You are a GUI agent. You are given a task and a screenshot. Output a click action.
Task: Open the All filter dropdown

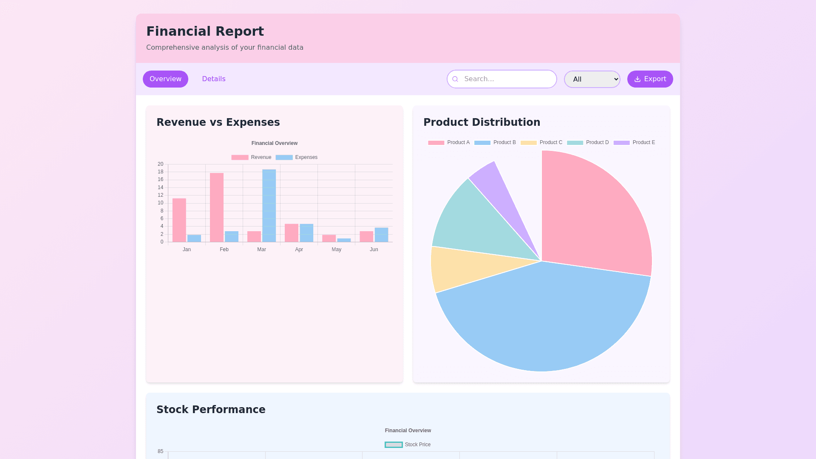click(592, 79)
